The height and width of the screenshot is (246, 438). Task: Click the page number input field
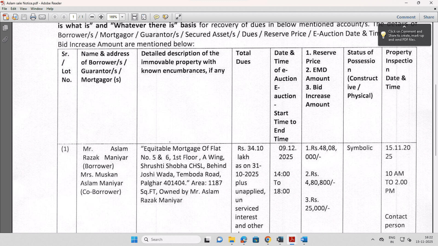click(73, 17)
